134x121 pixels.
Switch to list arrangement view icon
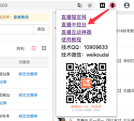(34, 48)
